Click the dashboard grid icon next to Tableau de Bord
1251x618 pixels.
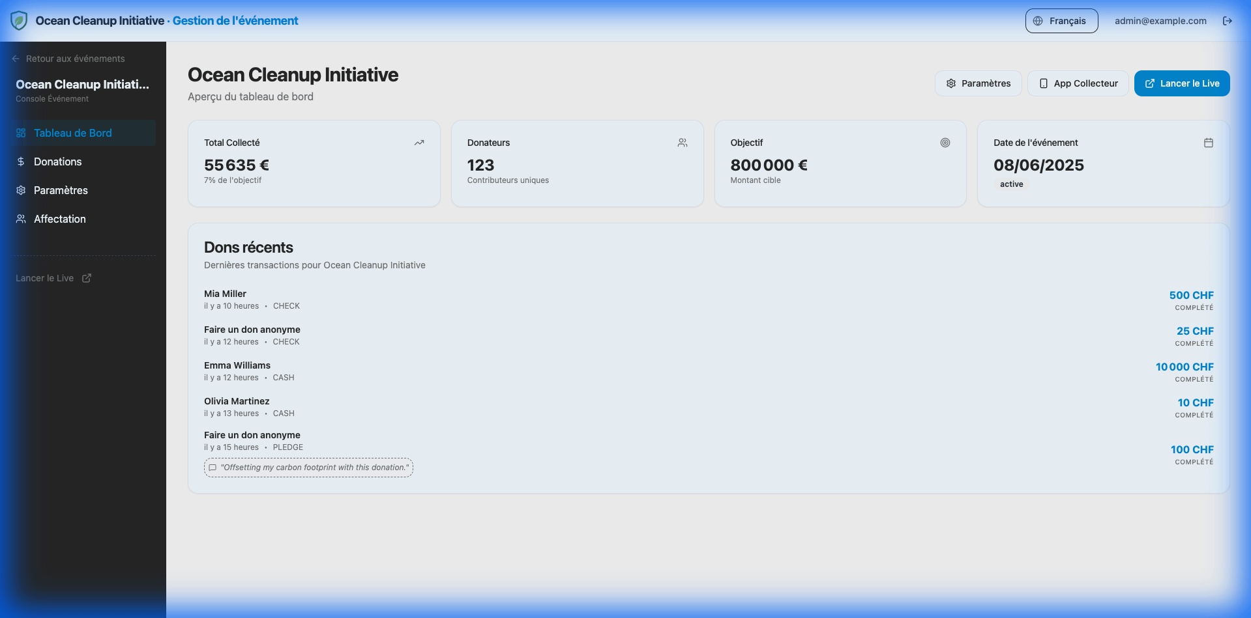coord(21,133)
